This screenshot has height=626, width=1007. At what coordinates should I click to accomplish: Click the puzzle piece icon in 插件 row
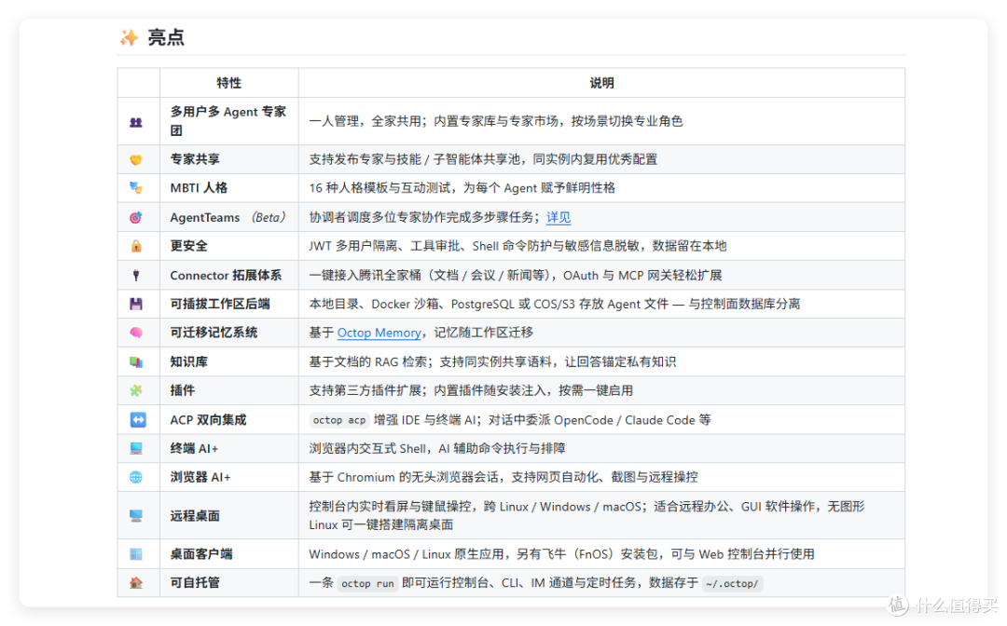[136, 390]
